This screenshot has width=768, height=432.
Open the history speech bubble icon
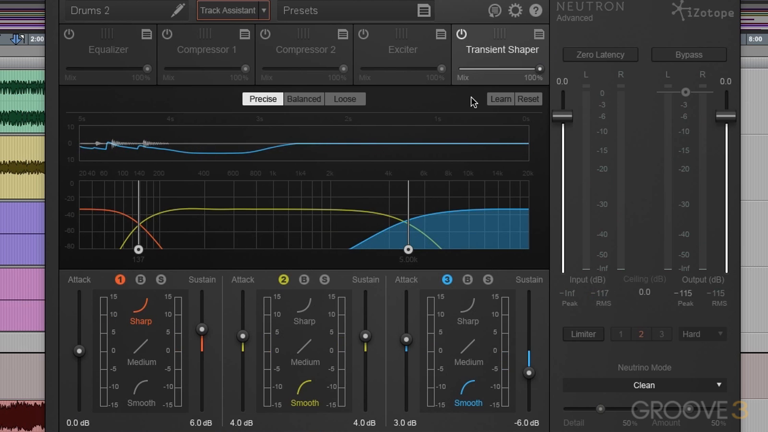tap(494, 11)
